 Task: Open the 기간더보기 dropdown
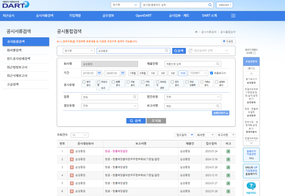pyautogui.click(x=198, y=73)
